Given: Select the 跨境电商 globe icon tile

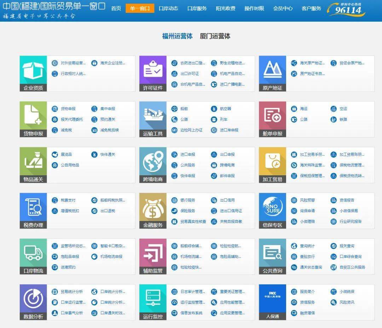Looking at the screenshot, I should point(153,165).
